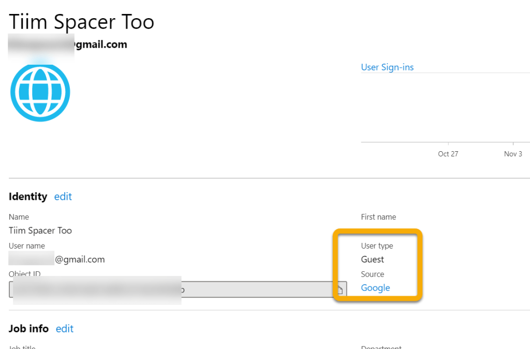Click the Source field label

(x=373, y=274)
